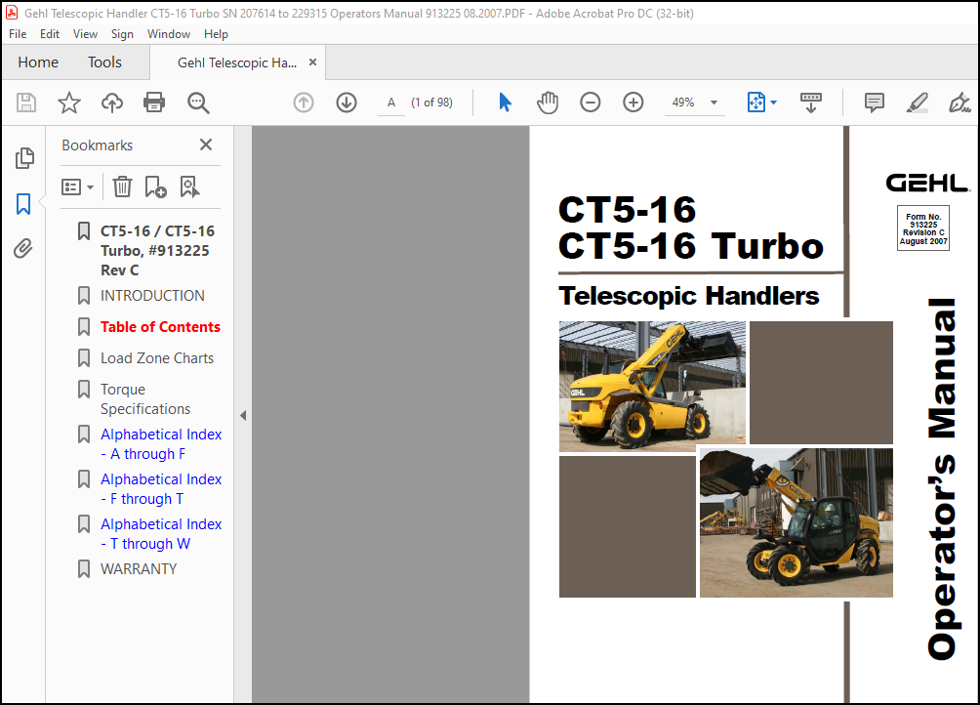The height and width of the screenshot is (705, 980).
Task: Close the Bookmarks panel
Action: pyautogui.click(x=206, y=145)
